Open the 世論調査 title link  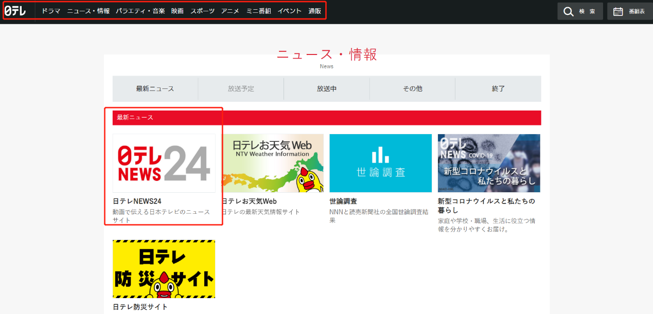tap(343, 201)
